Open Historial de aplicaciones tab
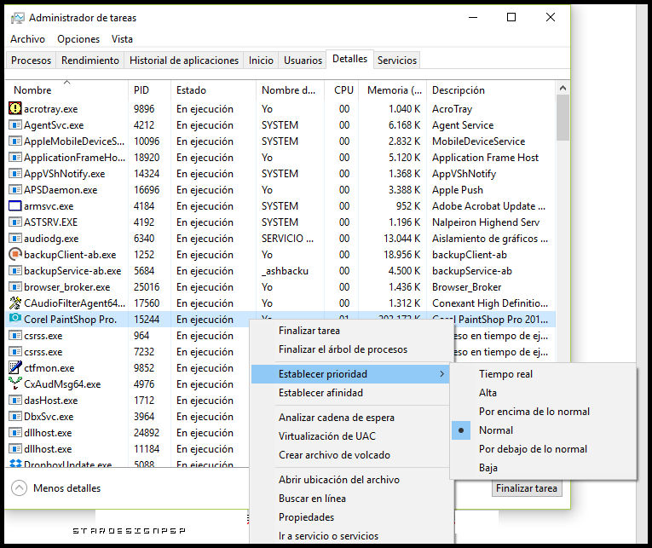Viewport: 652px width, 548px height. click(184, 61)
